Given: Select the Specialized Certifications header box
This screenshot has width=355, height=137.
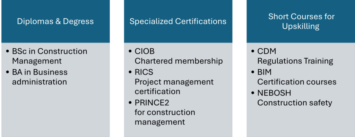Looking at the screenshot, I should (x=178, y=21).
